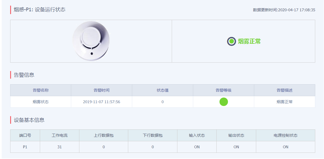Viewport: 324px width, 159px height.
Task: Click the 端口号 value P1
Action: (x=25, y=147)
